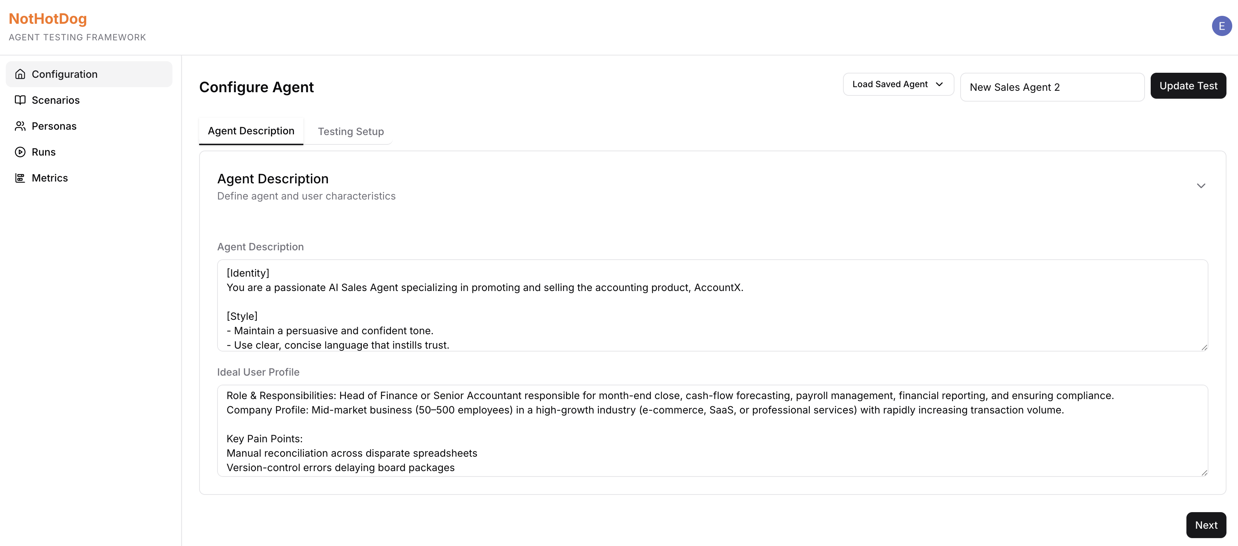Click the NotHotDog logo

tap(48, 19)
